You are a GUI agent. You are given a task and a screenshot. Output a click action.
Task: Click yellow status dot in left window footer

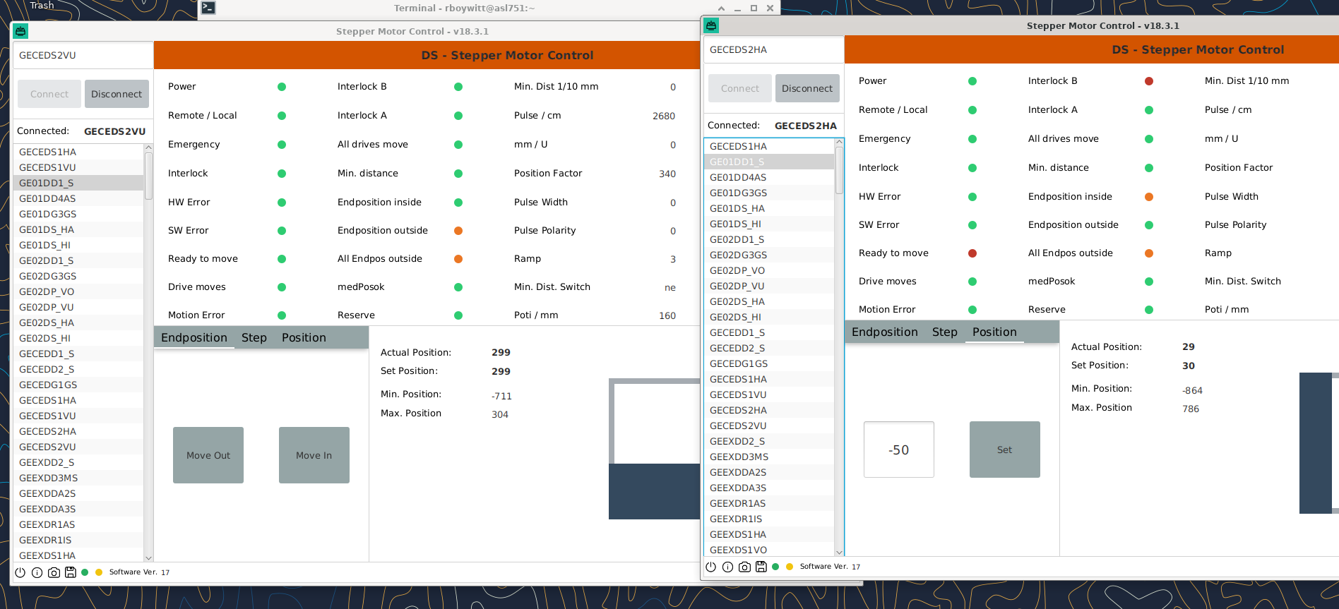[x=99, y=572]
